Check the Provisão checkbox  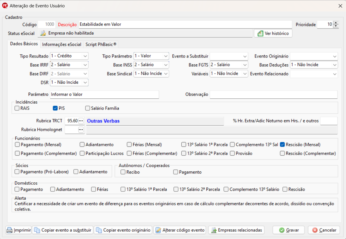pyautogui.click(x=232, y=153)
